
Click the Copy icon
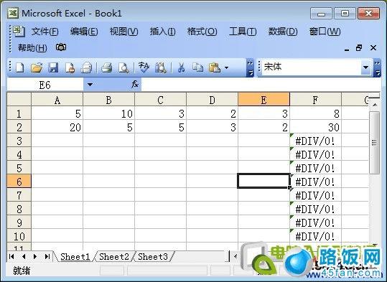(197, 67)
